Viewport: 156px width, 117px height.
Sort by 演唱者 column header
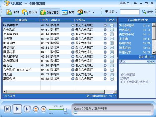tap(62, 20)
